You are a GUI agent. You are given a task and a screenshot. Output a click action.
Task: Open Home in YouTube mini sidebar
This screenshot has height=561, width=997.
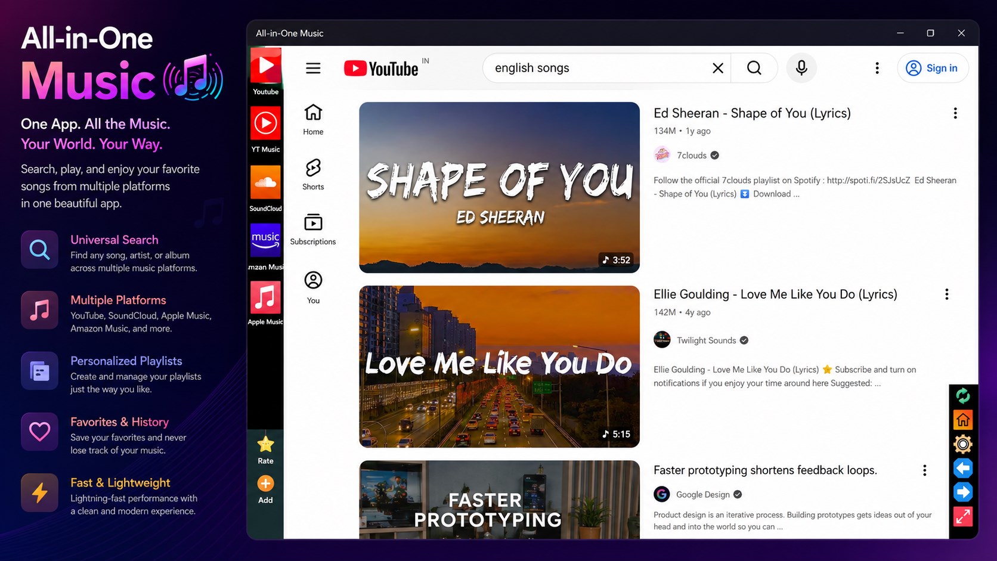pyautogui.click(x=313, y=120)
